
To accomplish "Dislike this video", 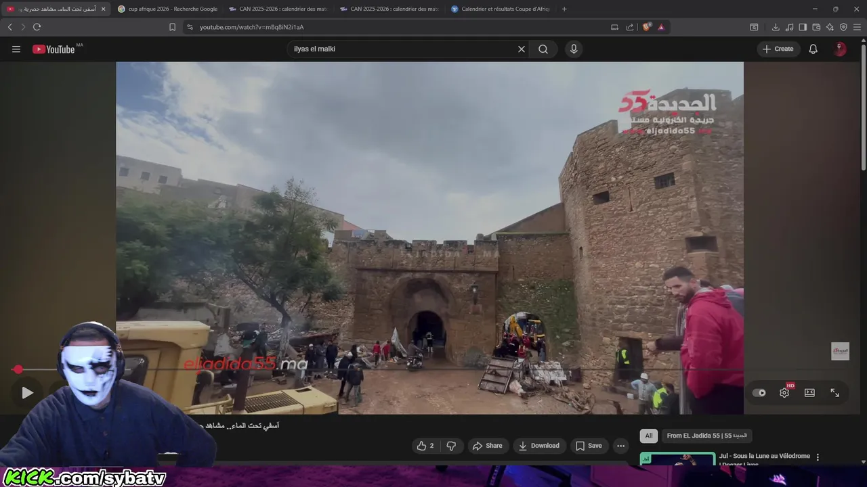I will (451, 446).
